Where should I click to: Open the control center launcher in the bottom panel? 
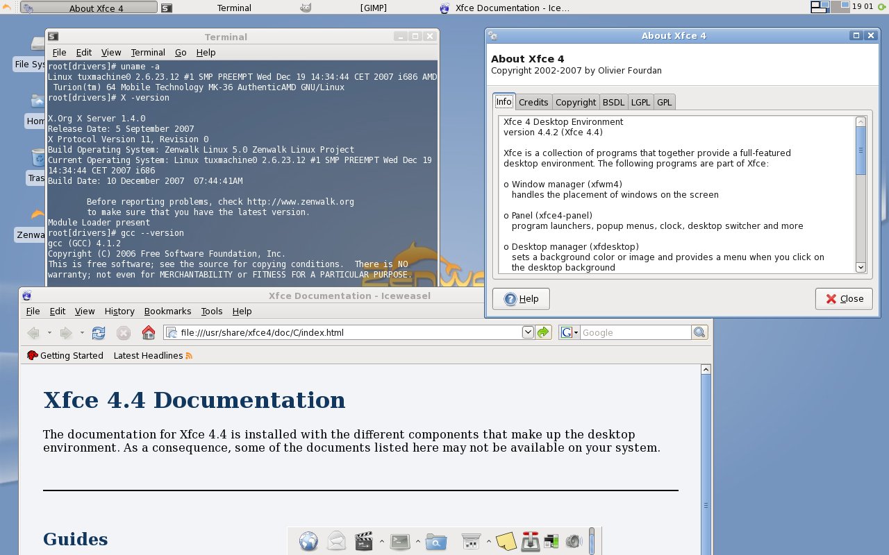(x=472, y=541)
